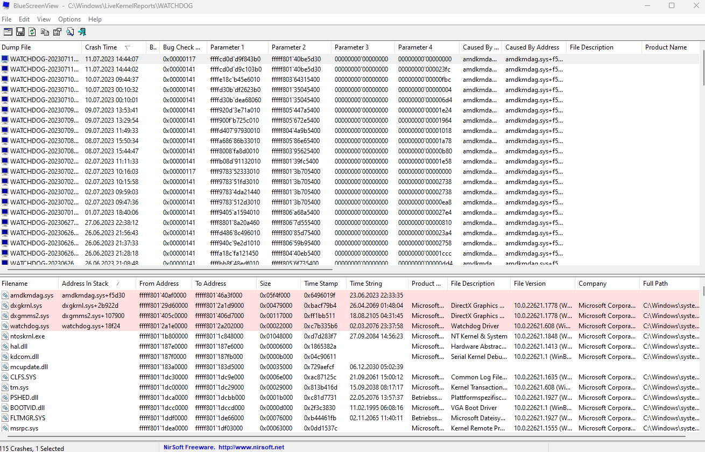Image resolution: width=705 pixels, height=452 pixels.
Task: Click the Properties toolbar icon
Action: 57,32
